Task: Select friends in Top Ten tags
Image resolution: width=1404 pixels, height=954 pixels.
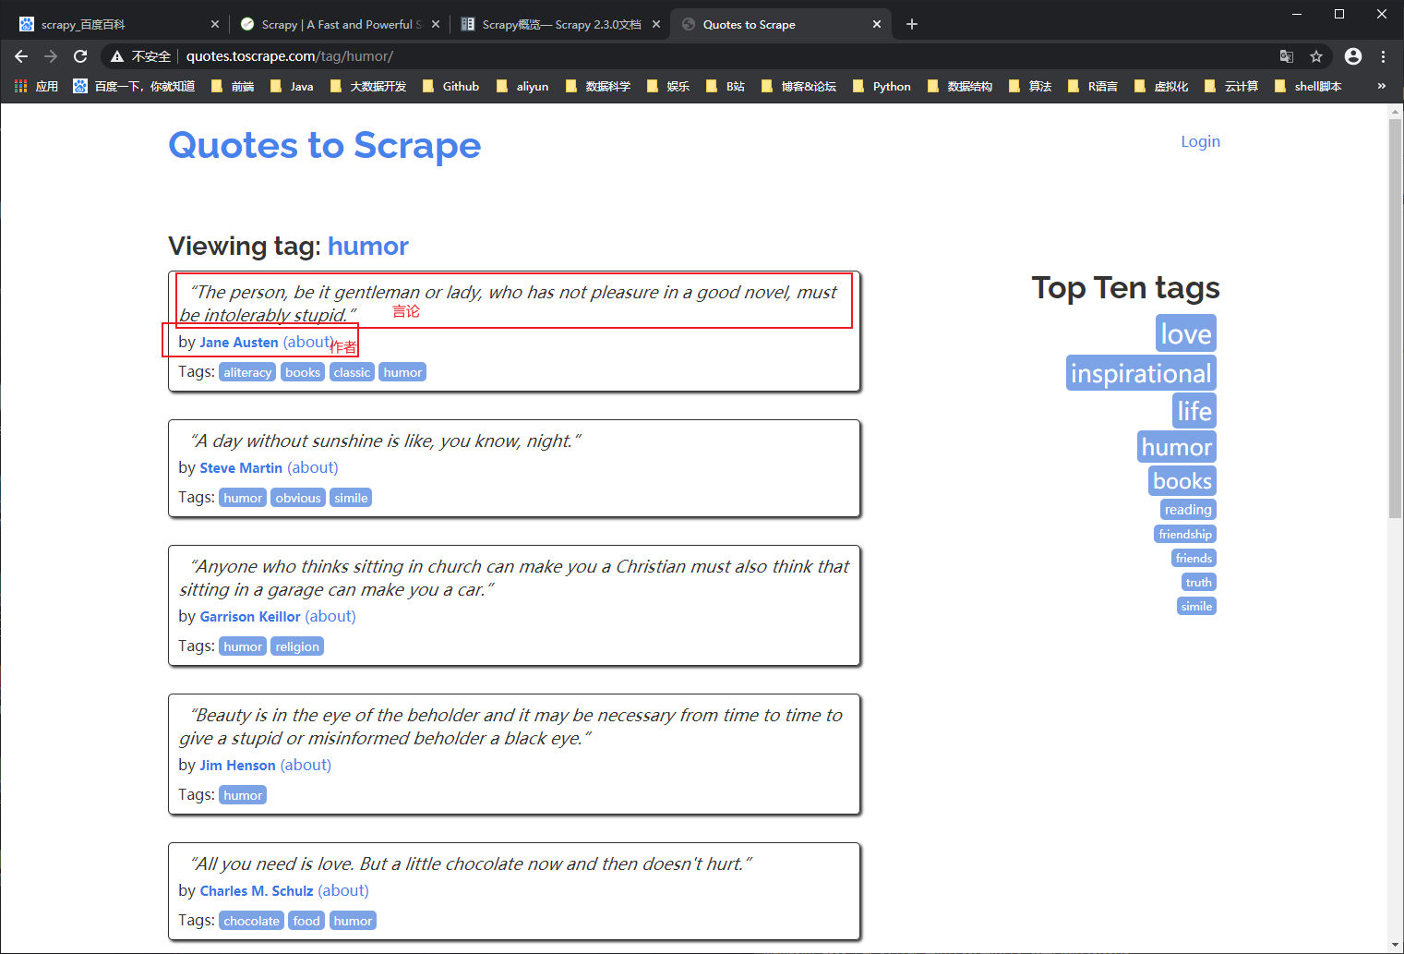Action: pos(1194,559)
